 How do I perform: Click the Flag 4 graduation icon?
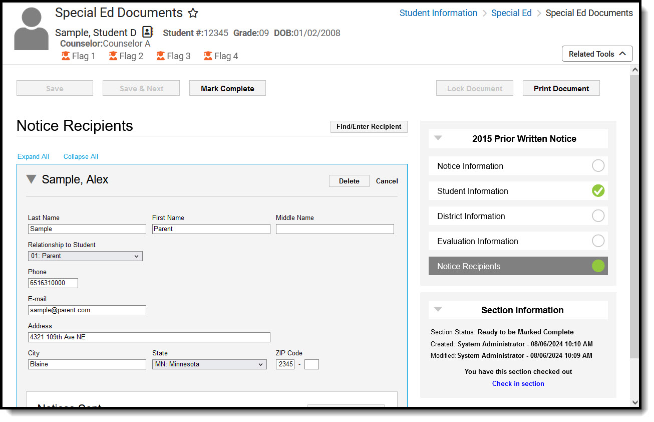pos(208,56)
